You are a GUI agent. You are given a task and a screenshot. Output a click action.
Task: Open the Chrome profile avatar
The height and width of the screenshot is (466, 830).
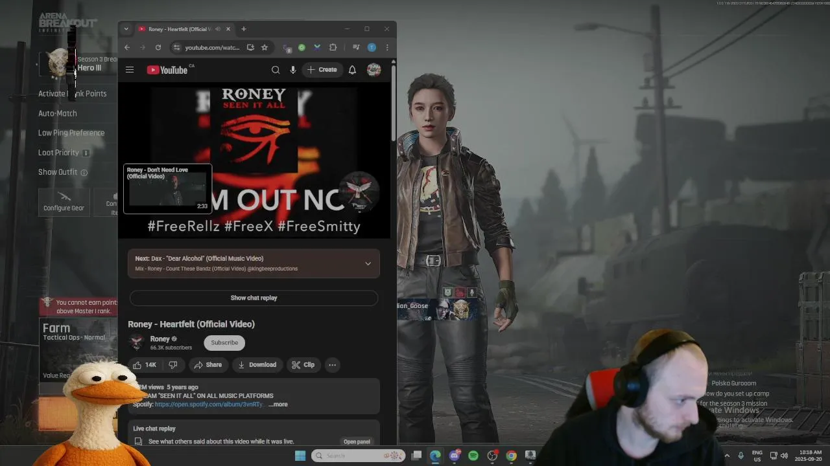pos(372,47)
